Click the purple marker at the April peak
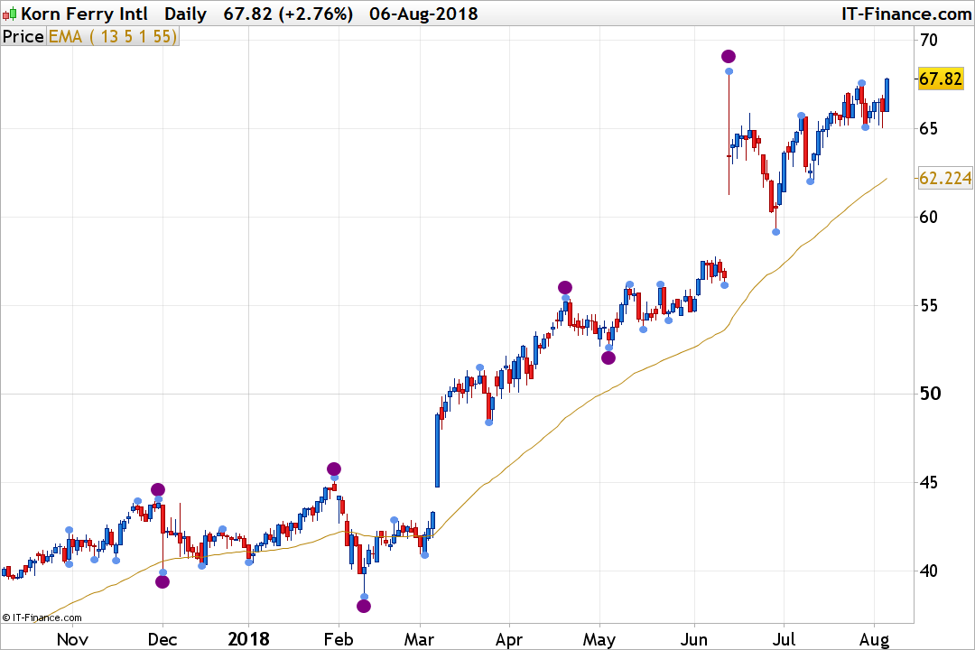 point(564,287)
